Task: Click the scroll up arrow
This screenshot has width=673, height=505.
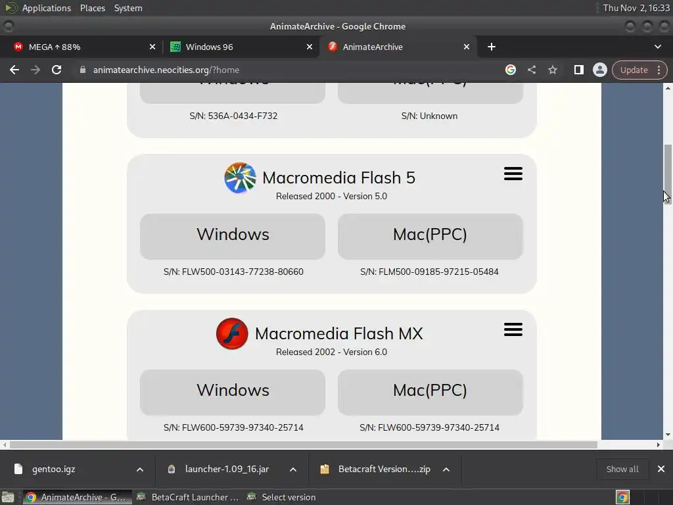Action: (x=668, y=87)
